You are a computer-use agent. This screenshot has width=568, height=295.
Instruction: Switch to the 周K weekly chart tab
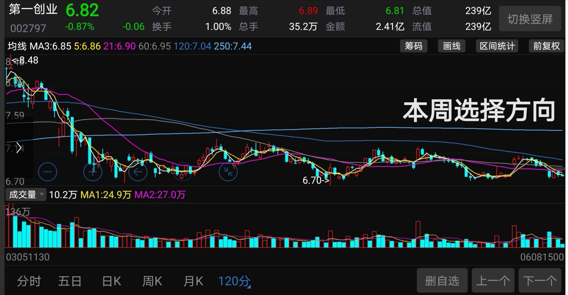coord(152,281)
